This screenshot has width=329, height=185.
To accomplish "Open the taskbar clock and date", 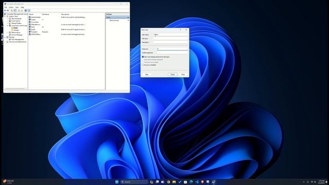I will click(321, 182).
